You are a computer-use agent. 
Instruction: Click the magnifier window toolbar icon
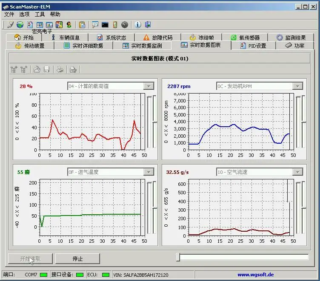(95, 25)
